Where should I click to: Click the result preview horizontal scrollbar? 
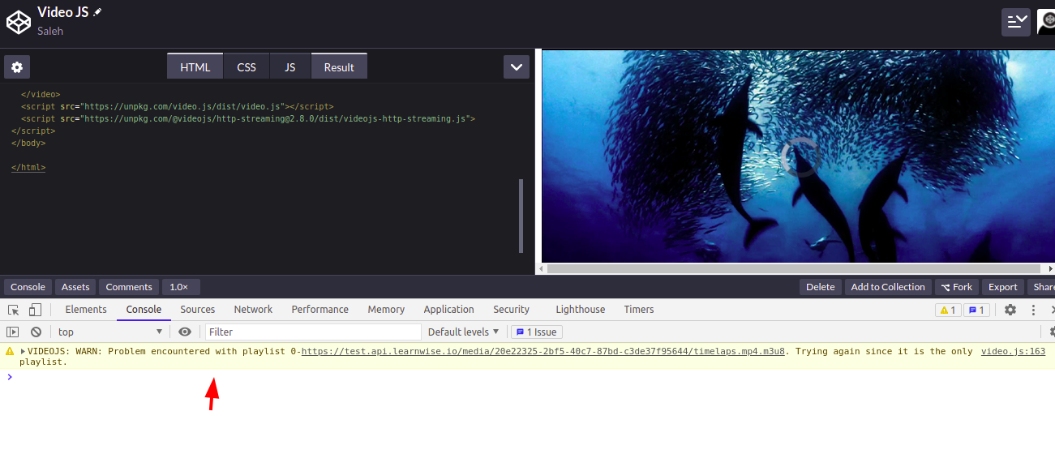[x=794, y=268]
